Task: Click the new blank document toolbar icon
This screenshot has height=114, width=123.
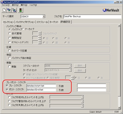Action: point(4,10)
